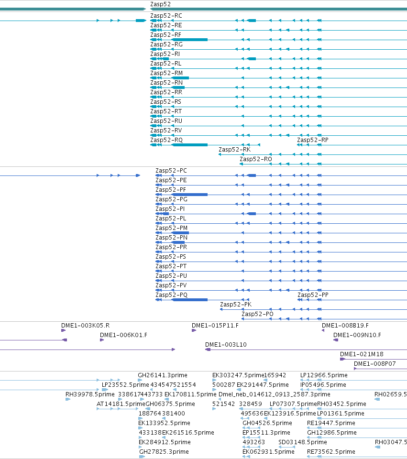
Task: Click the GH27825.3prime EST label
Action: 164,452
